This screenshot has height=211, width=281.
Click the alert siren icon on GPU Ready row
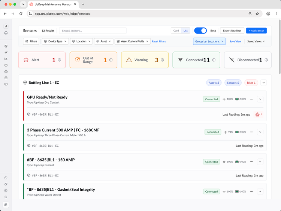click(257, 115)
